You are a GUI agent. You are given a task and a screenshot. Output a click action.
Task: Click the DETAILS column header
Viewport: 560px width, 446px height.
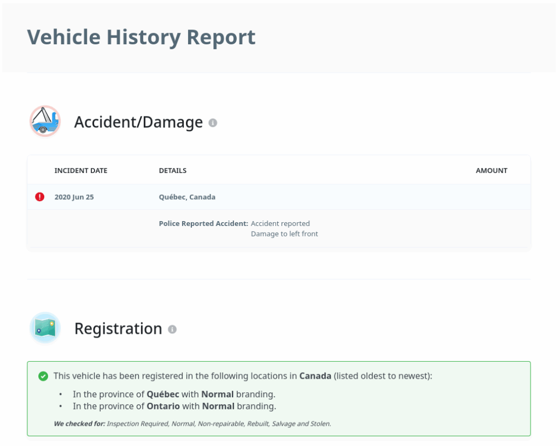173,171
